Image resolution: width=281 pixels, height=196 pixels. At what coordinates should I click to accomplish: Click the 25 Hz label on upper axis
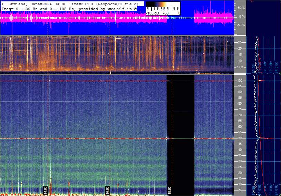(240, 42)
